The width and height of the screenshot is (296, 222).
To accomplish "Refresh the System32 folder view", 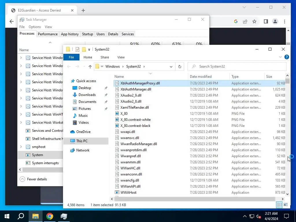I will 180,66.
